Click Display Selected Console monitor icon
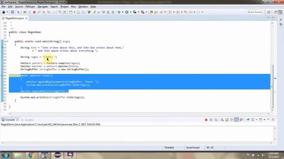Viewport: 284px width, 159px height. (253, 120)
